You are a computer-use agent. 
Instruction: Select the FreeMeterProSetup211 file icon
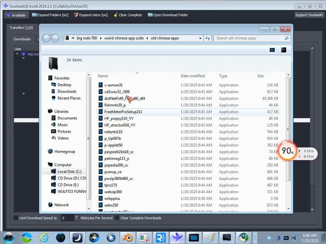(x=101, y=112)
